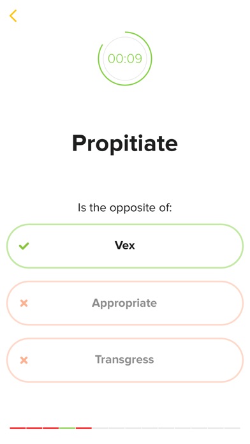
Task: Click the fifth progress segment, red after green
Action: [84, 428]
